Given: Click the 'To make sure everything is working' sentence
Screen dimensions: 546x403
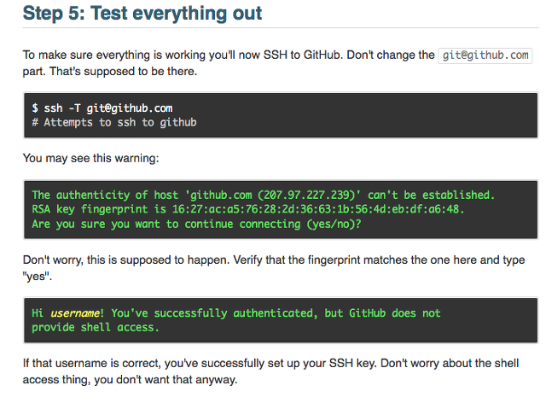Looking at the screenshot, I should click(229, 55).
